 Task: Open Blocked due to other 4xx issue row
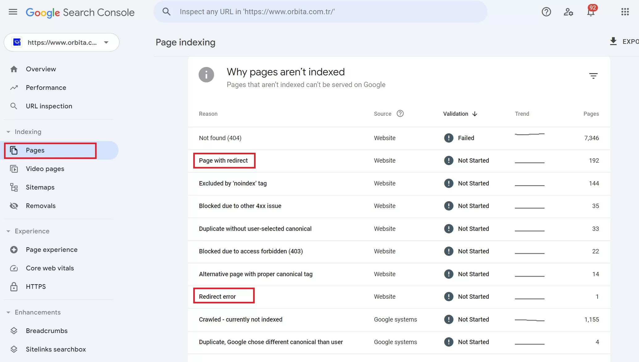coord(399,206)
